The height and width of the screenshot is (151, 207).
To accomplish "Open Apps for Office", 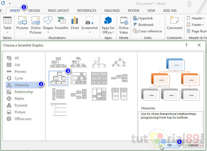I will pyautogui.click(x=108, y=25).
